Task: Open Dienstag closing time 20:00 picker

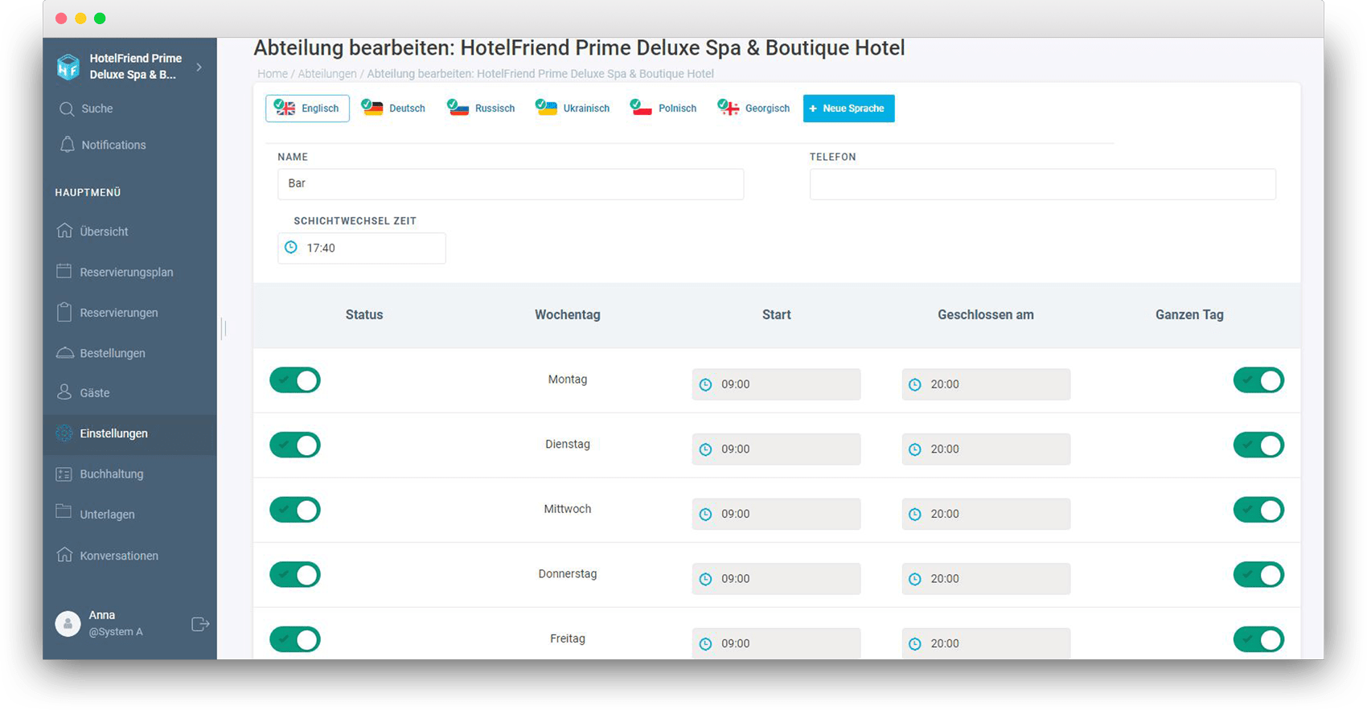Action: click(986, 449)
